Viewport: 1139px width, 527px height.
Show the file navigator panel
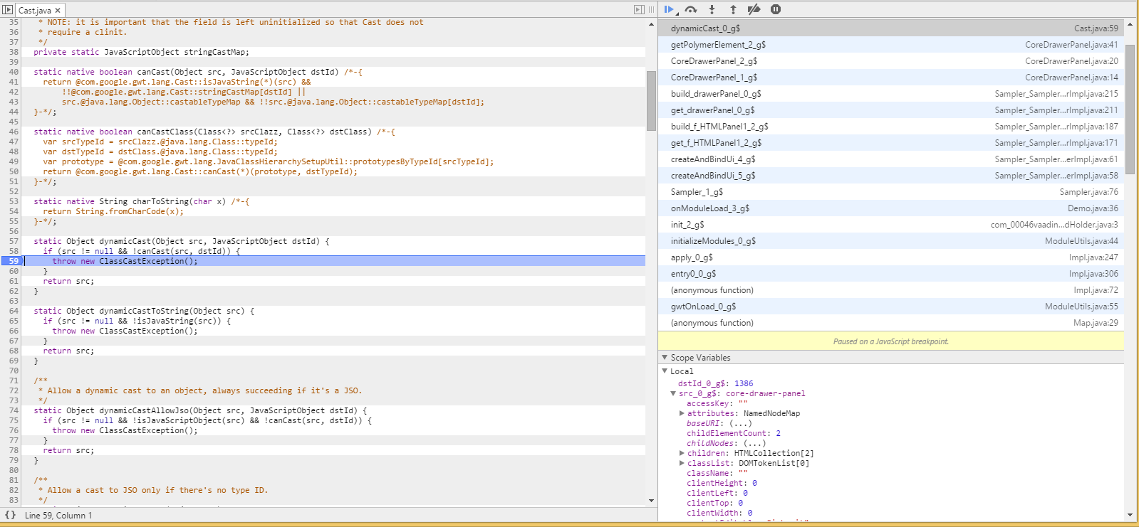tap(7, 10)
